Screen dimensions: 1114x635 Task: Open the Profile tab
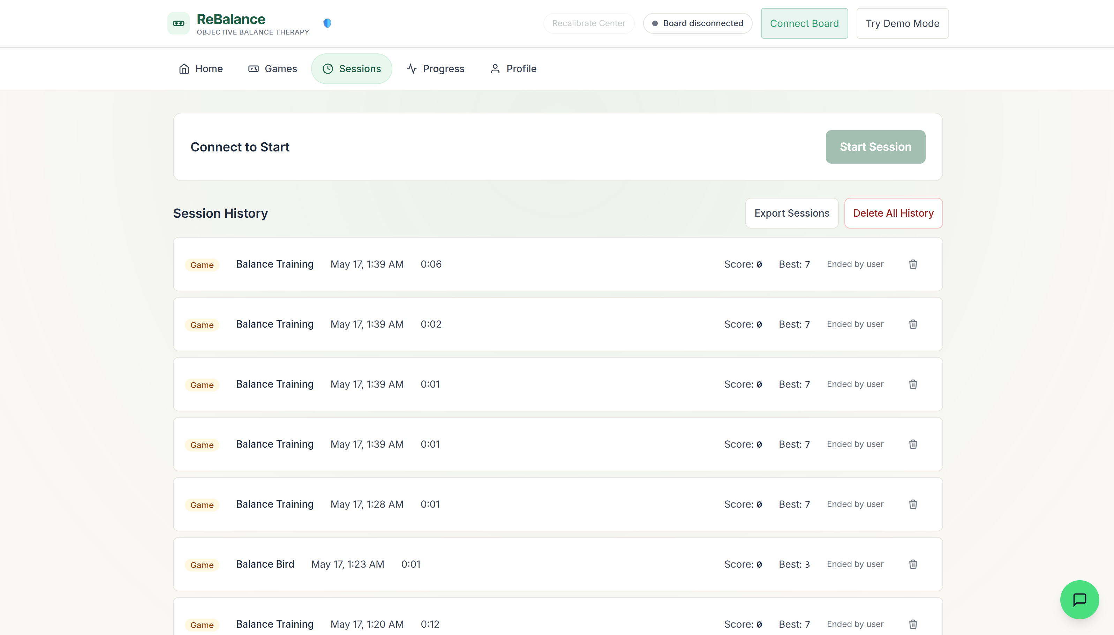(513, 68)
